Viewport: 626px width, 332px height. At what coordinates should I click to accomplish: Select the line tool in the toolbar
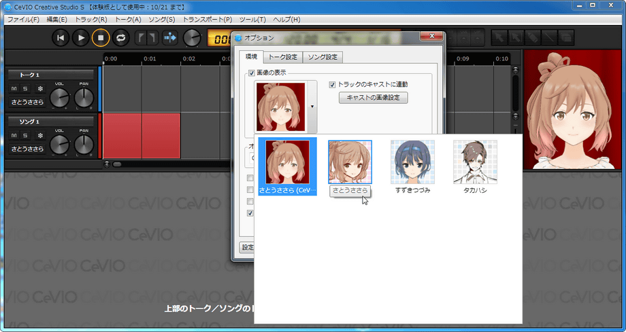tap(549, 38)
